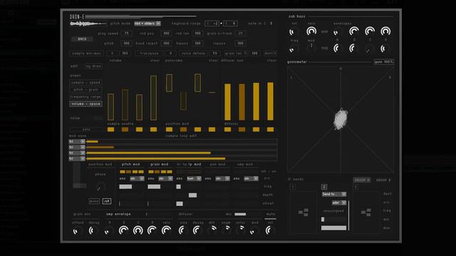Open the pitch mode dropdown

pyautogui.click(x=147, y=23)
